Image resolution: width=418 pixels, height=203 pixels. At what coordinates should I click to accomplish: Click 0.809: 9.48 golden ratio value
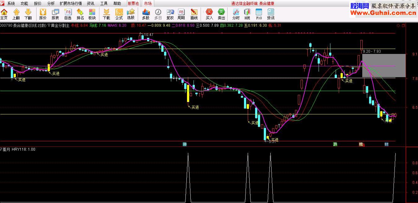click(159, 25)
